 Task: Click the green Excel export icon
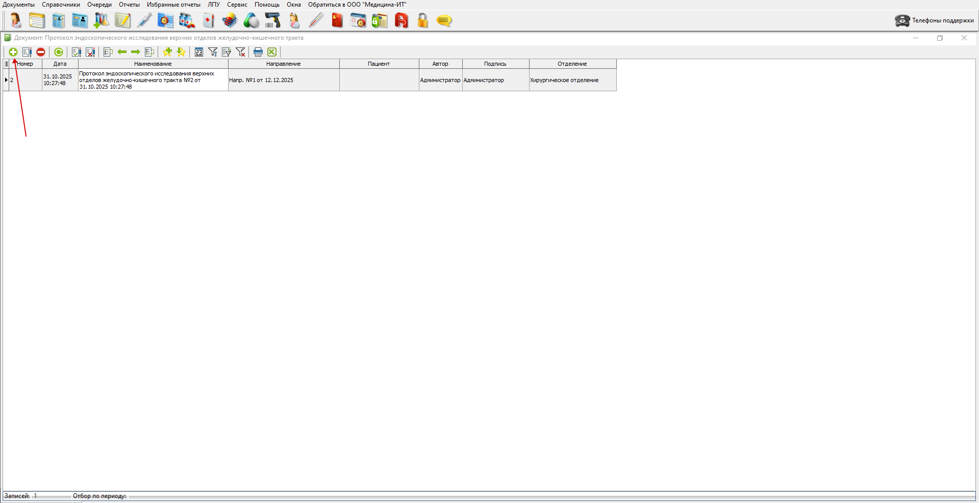pyautogui.click(x=272, y=52)
